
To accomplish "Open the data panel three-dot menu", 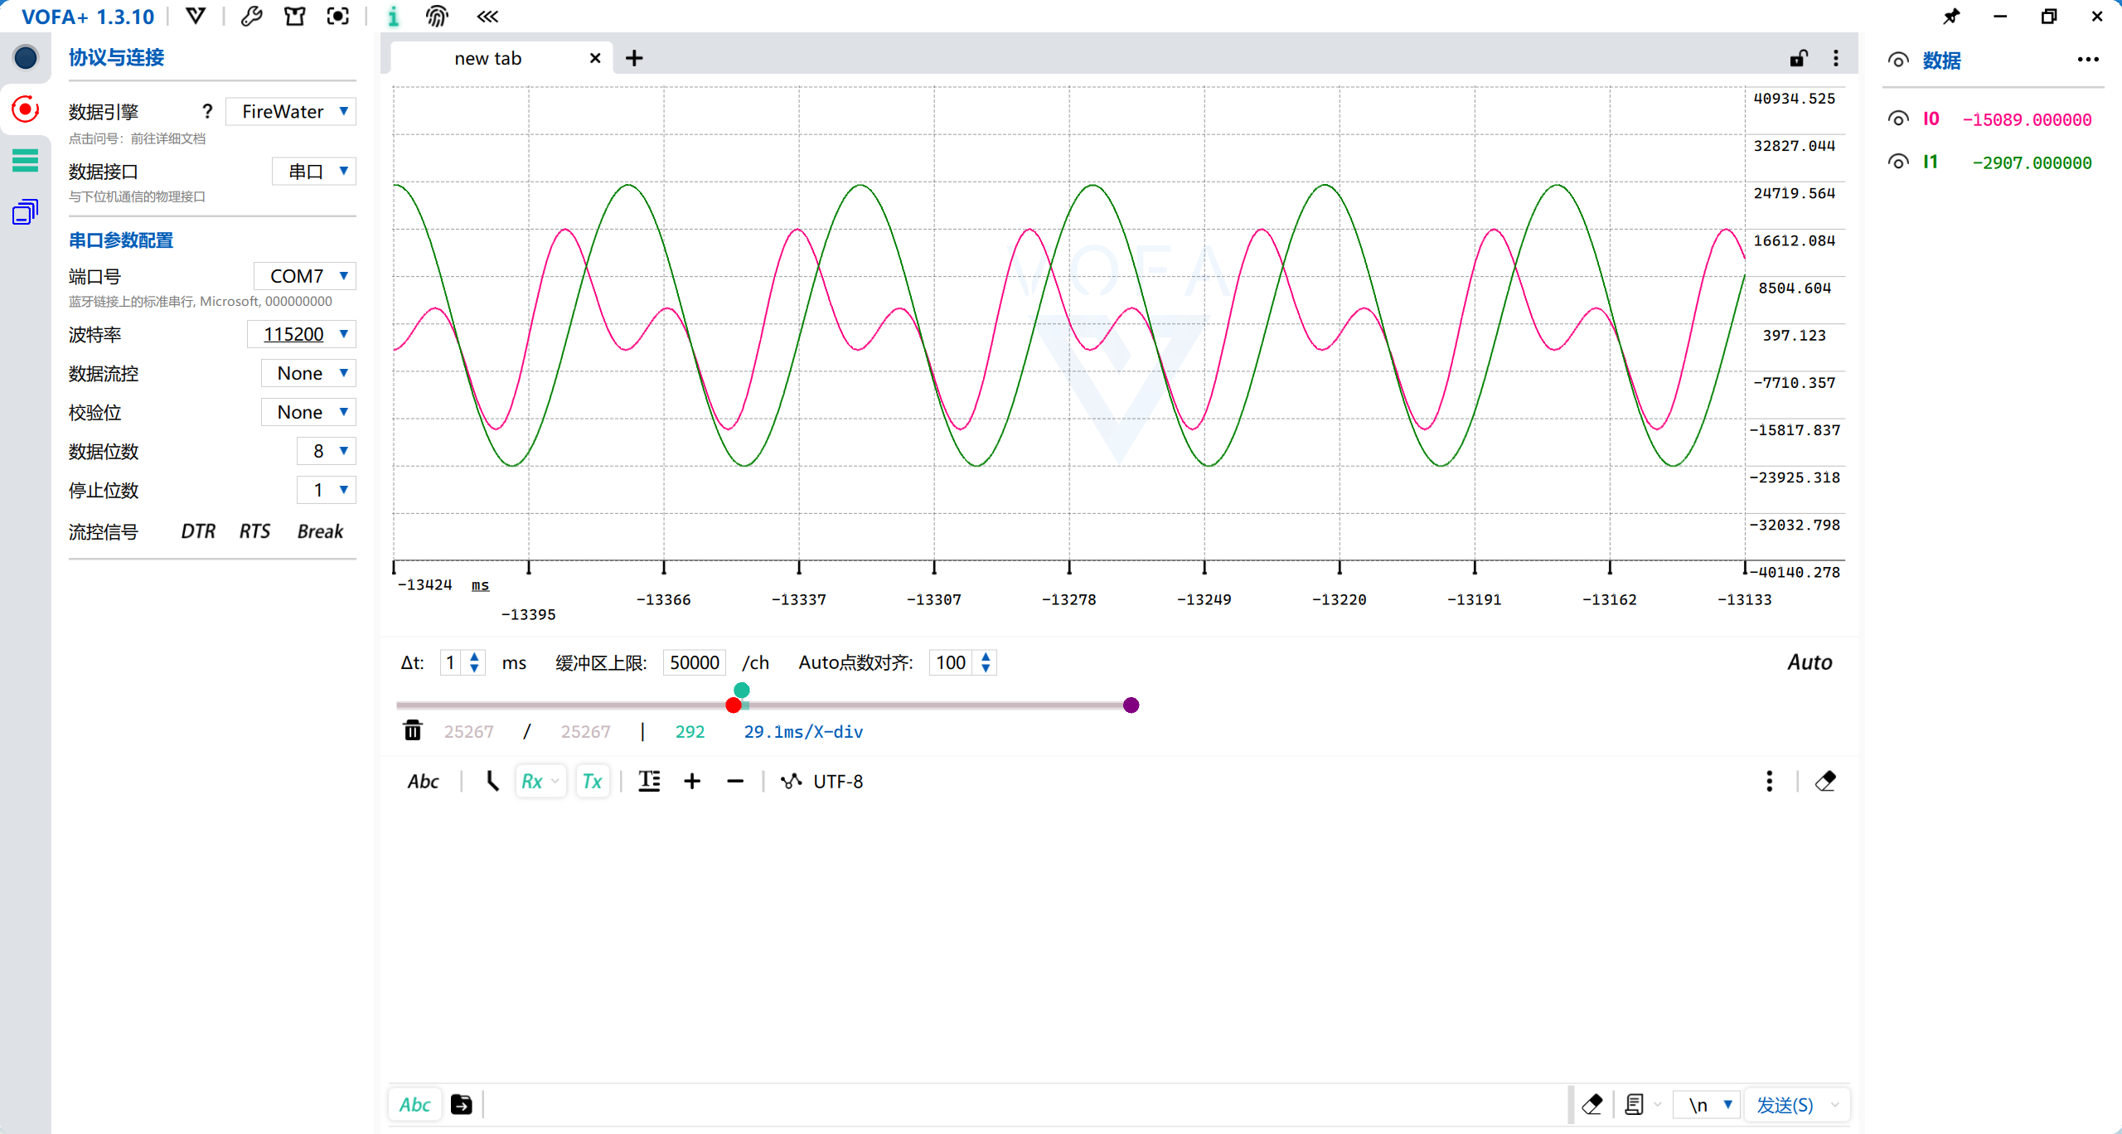I will (x=2088, y=60).
